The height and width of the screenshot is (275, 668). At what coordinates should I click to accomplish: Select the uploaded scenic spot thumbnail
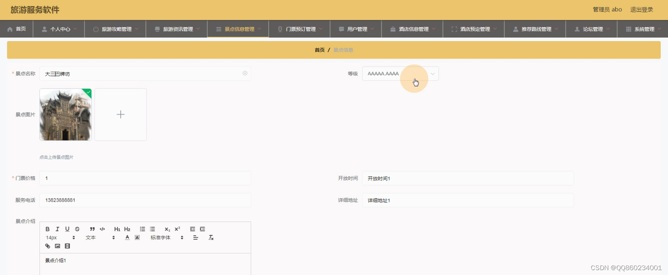(65, 115)
